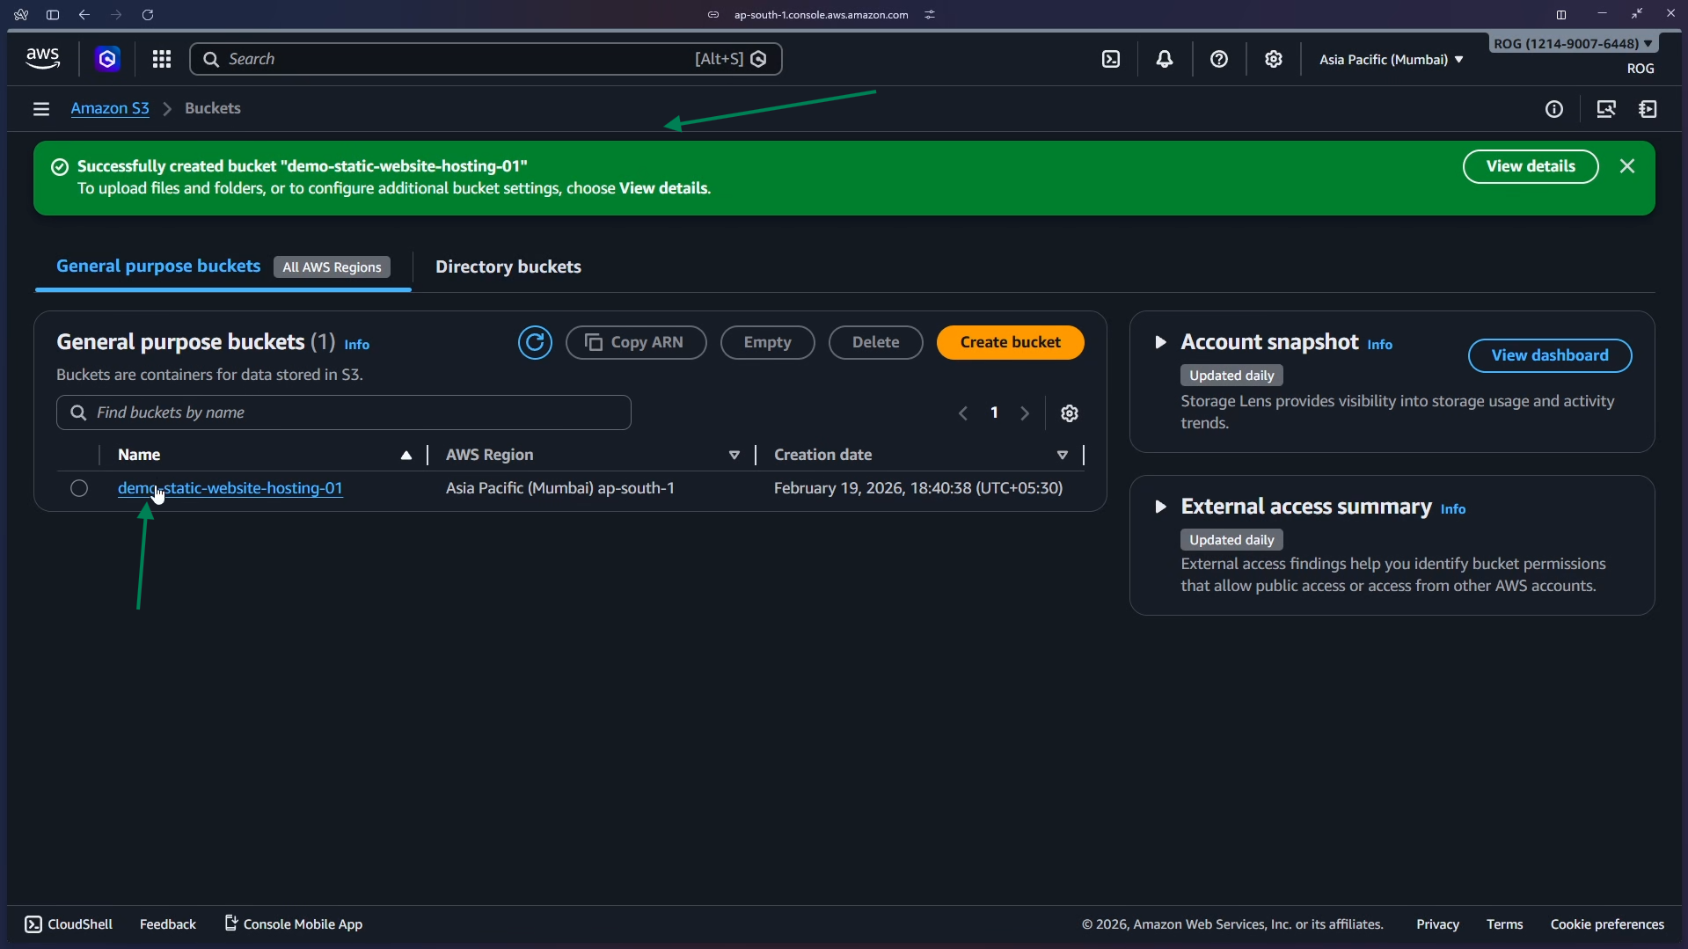Refresh the buckets list
This screenshot has width=1688, height=949.
(535, 342)
